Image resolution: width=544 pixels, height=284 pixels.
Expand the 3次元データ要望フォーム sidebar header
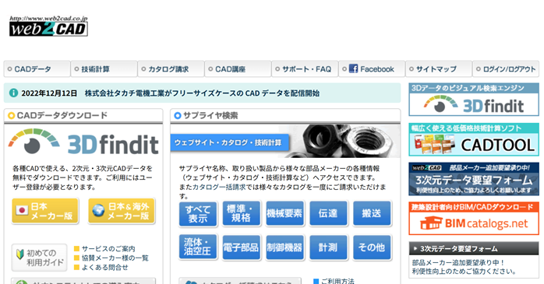(474, 249)
